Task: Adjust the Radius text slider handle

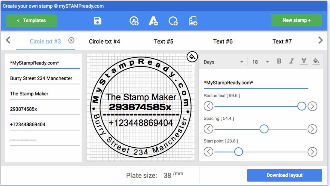Action: pyautogui.click(x=302, y=106)
